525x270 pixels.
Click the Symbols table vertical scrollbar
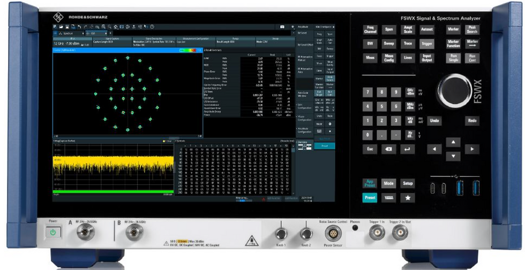click(294, 170)
